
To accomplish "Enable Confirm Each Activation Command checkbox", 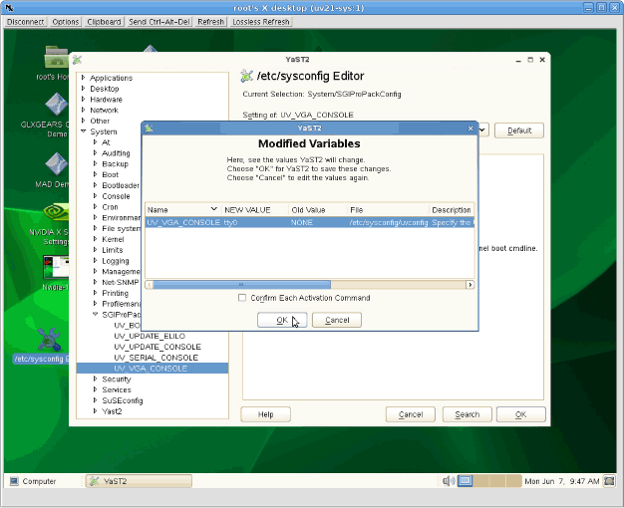I will tap(242, 298).
